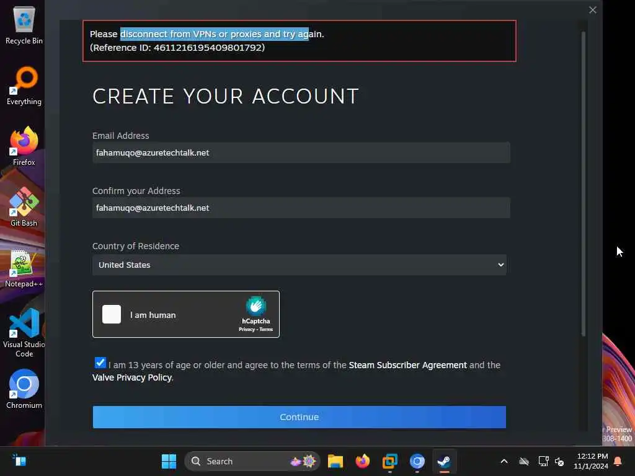Open the Steam Subscriber Agreement link
This screenshot has height=476, width=635.
408,365
